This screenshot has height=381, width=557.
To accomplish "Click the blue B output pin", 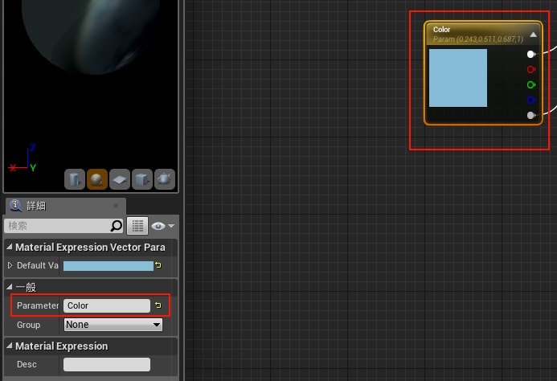I will click(531, 100).
